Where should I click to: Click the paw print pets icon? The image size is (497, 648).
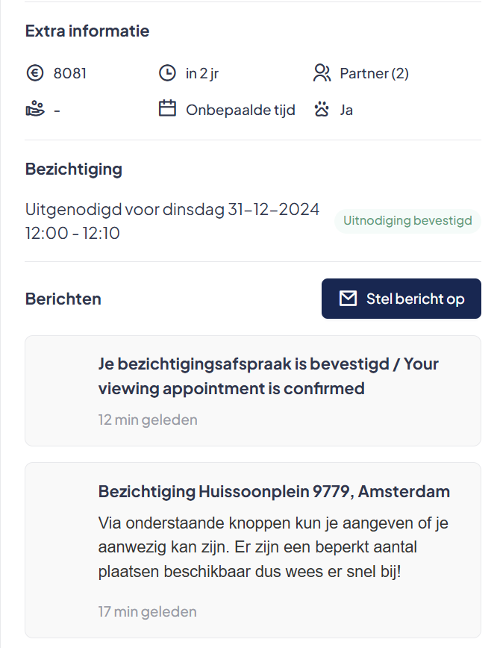322,110
